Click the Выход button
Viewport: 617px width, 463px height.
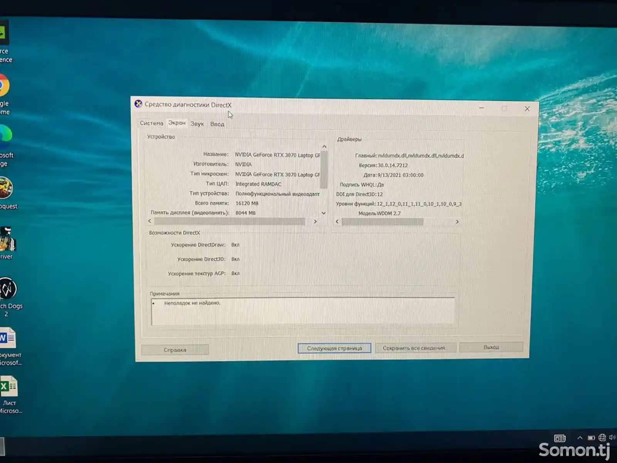[x=491, y=347]
